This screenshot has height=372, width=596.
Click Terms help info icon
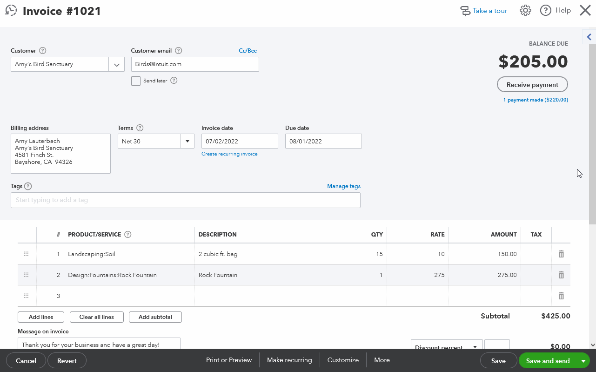140,128
